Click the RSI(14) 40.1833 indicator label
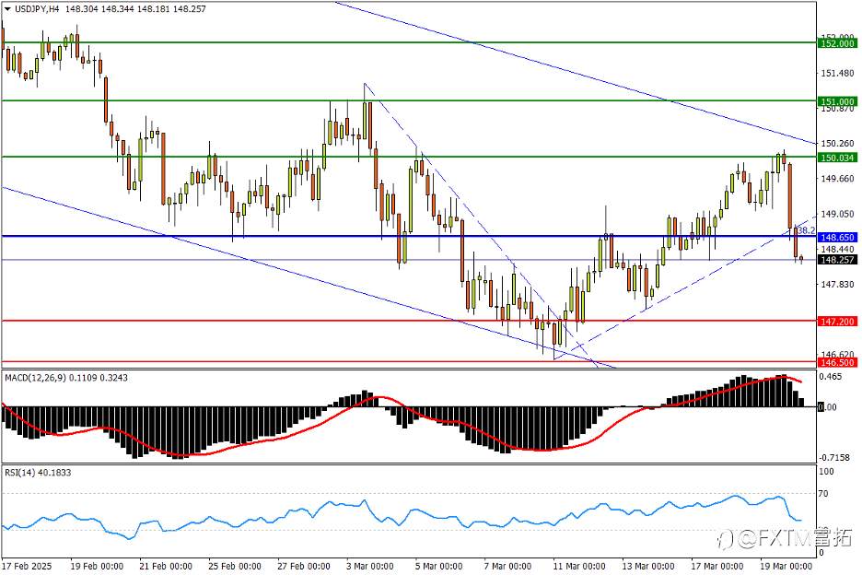 tap(38, 472)
